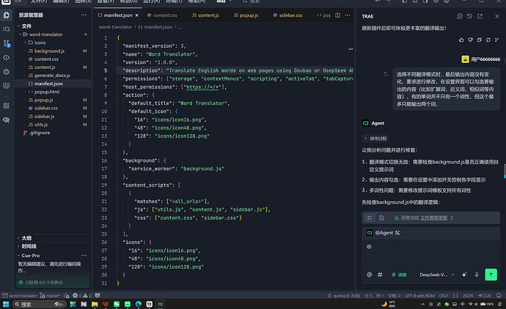This screenshot has height=309, width=506.
Task: Open sidebar.js in the file tree
Action: [x=44, y=116]
